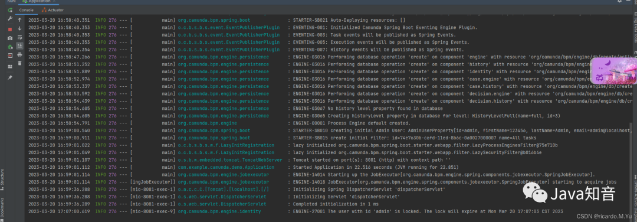Open Run panel settings gear
This screenshot has height=222, width=637.
click(619, 1)
